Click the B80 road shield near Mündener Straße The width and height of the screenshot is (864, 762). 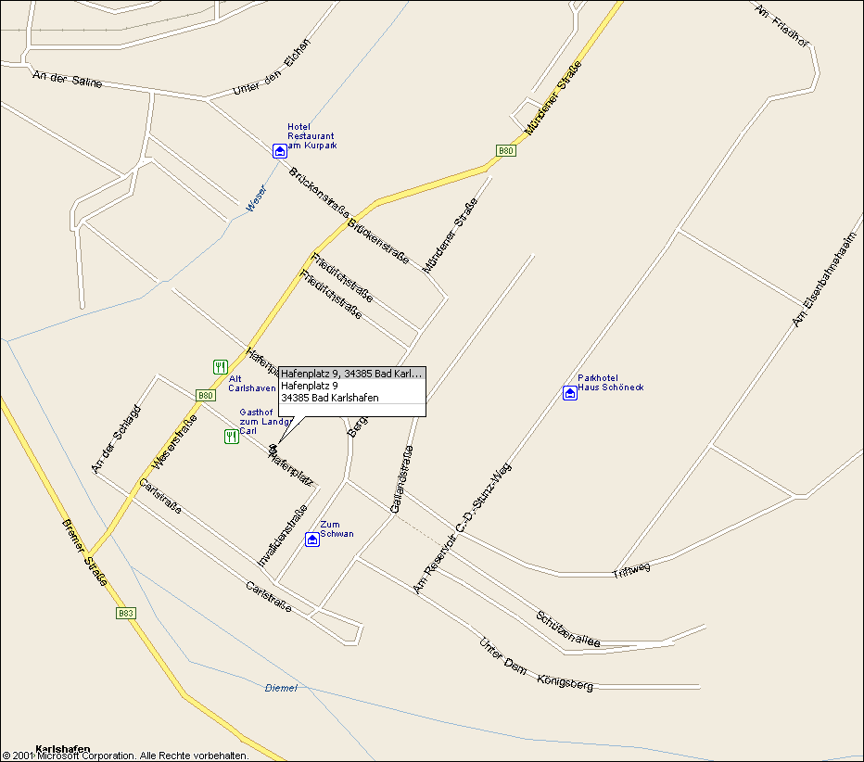(506, 151)
